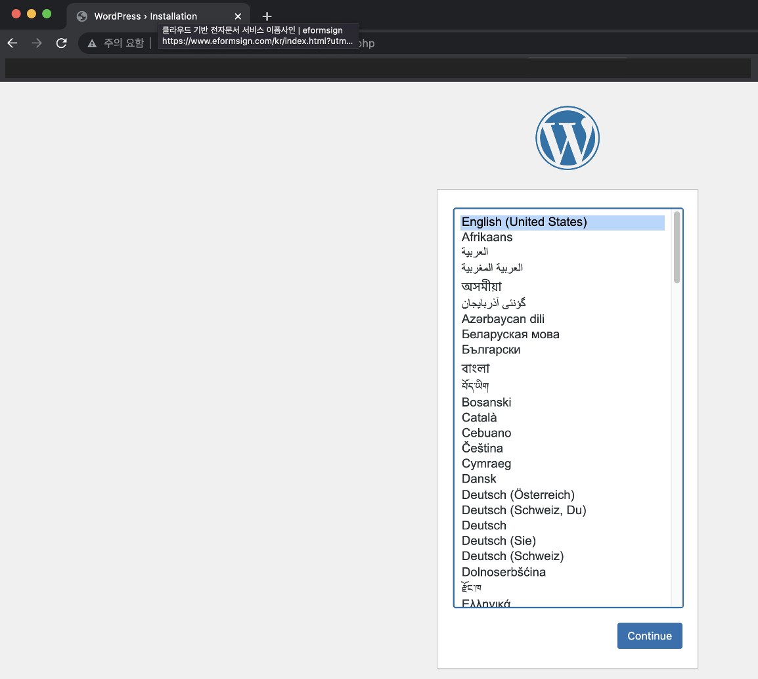Screen dimensions: 758x679
Task: Select Deutsch (Schweiz) language option
Action: click(563, 556)
